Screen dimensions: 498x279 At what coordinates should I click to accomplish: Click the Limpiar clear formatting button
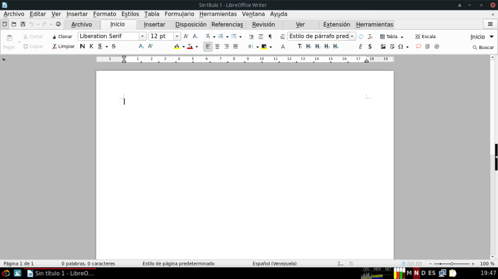click(x=63, y=46)
